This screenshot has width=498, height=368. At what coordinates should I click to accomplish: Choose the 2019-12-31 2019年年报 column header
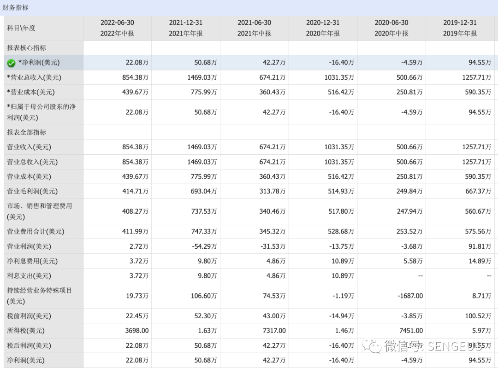tap(460, 28)
